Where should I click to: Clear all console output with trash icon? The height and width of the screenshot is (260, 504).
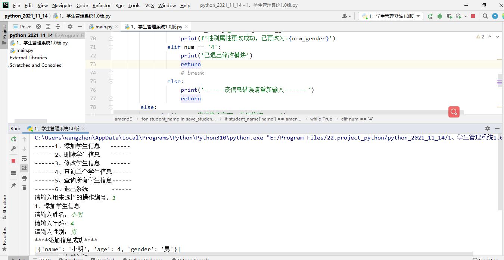point(24,187)
